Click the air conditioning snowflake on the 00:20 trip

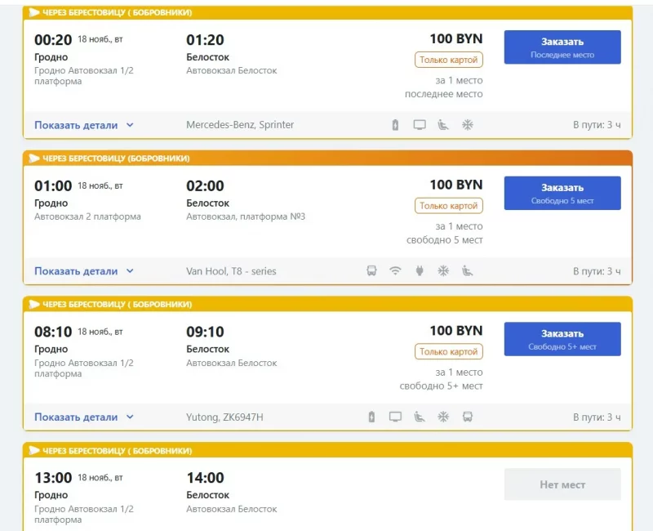pos(468,125)
